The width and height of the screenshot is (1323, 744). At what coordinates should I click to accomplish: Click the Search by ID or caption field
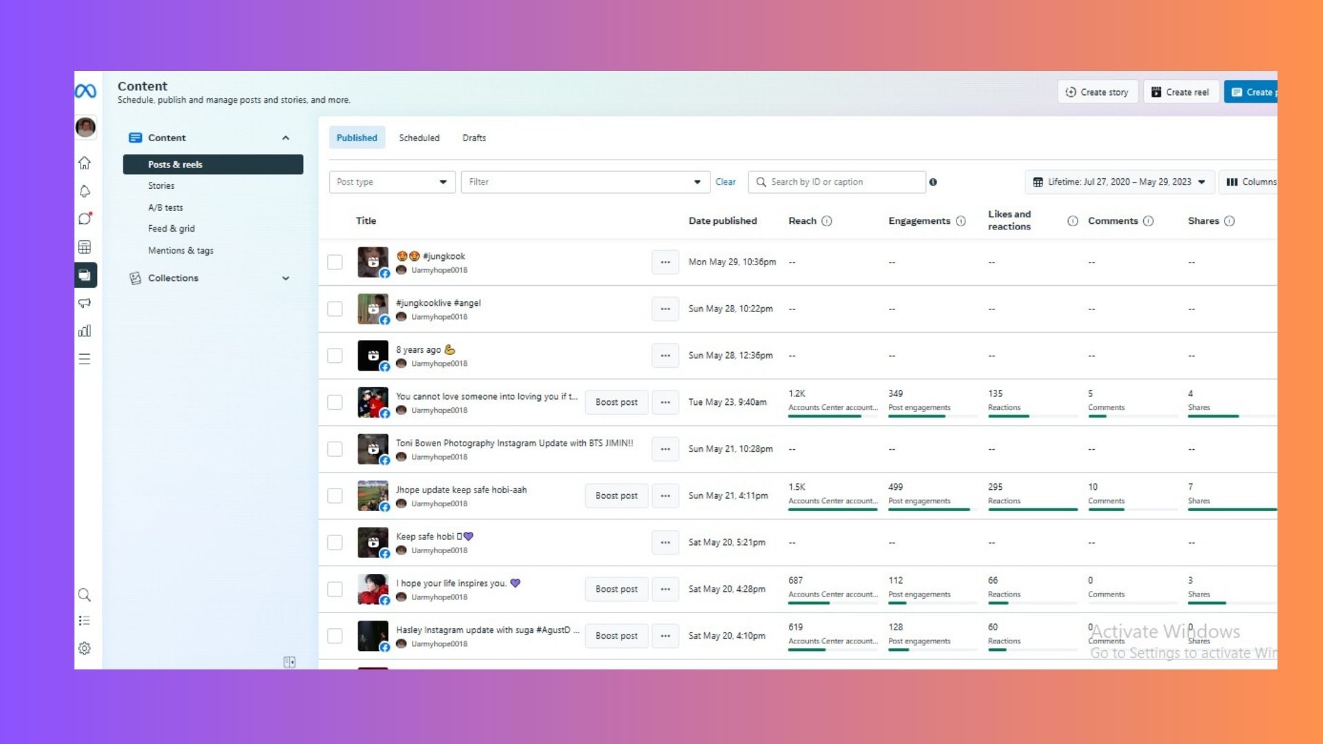pos(844,182)
